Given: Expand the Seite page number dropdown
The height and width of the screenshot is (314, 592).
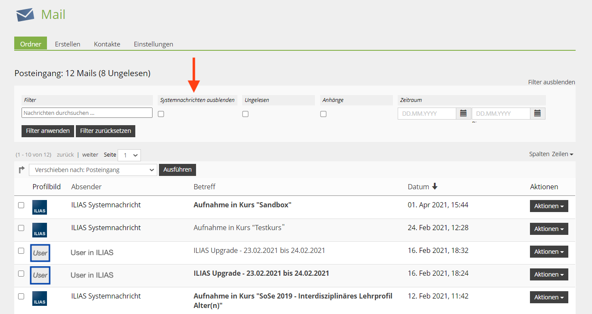Looking at the screenshot, I should [x=129, y=155].
